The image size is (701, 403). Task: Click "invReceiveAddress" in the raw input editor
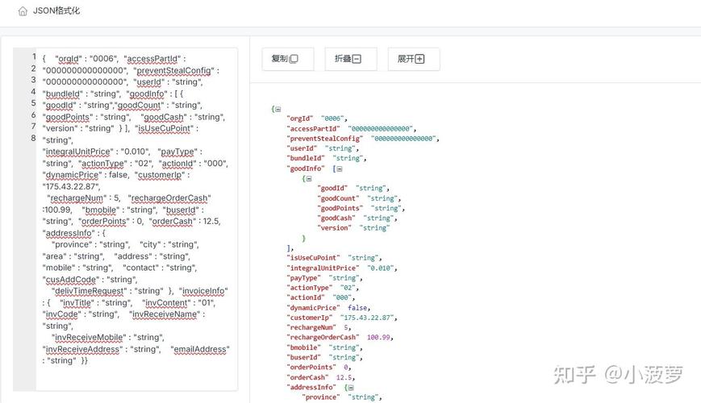point(84,349)
